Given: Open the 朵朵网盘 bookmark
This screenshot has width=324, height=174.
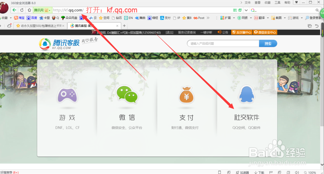Looking at the screenshot, I should point(69,18).
